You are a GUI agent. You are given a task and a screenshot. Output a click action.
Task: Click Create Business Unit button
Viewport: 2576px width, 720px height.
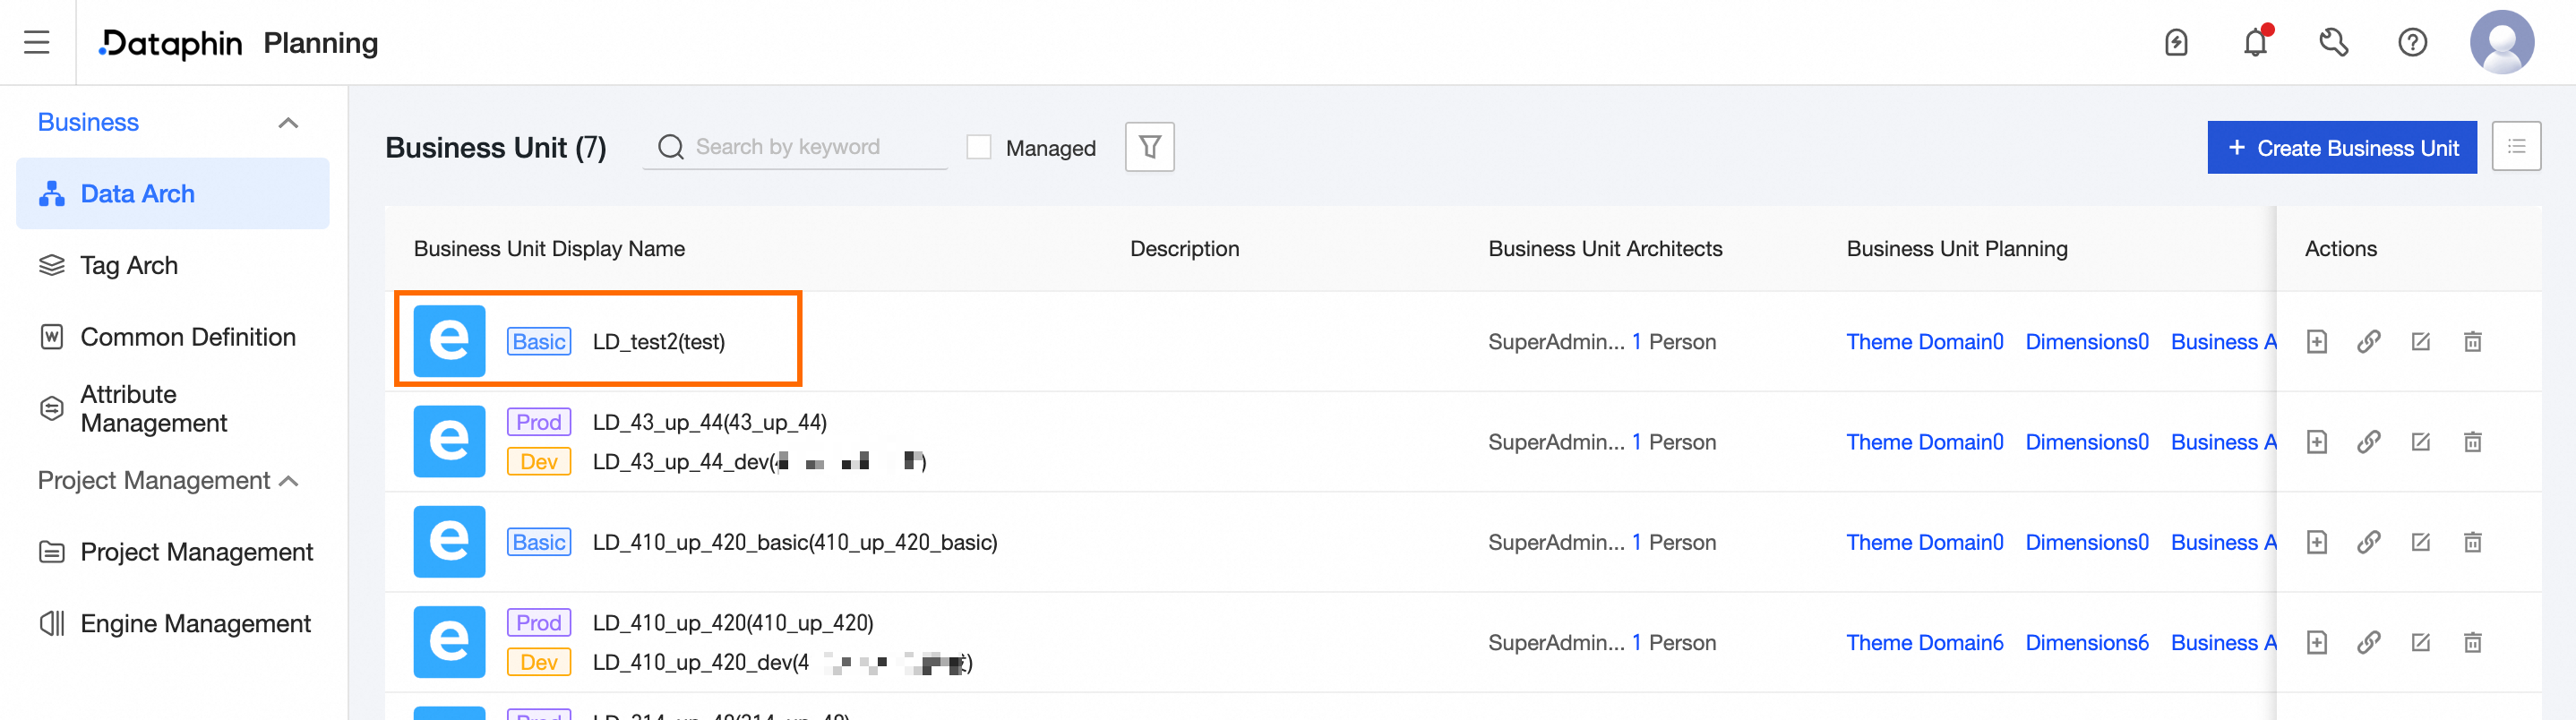click(2342, 147)
